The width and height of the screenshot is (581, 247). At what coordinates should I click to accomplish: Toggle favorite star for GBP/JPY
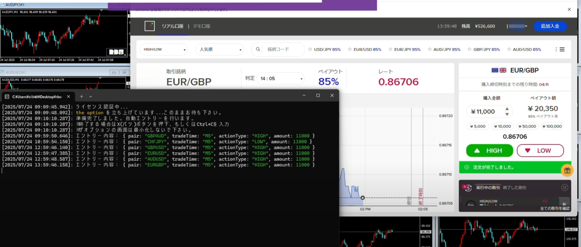470,49
